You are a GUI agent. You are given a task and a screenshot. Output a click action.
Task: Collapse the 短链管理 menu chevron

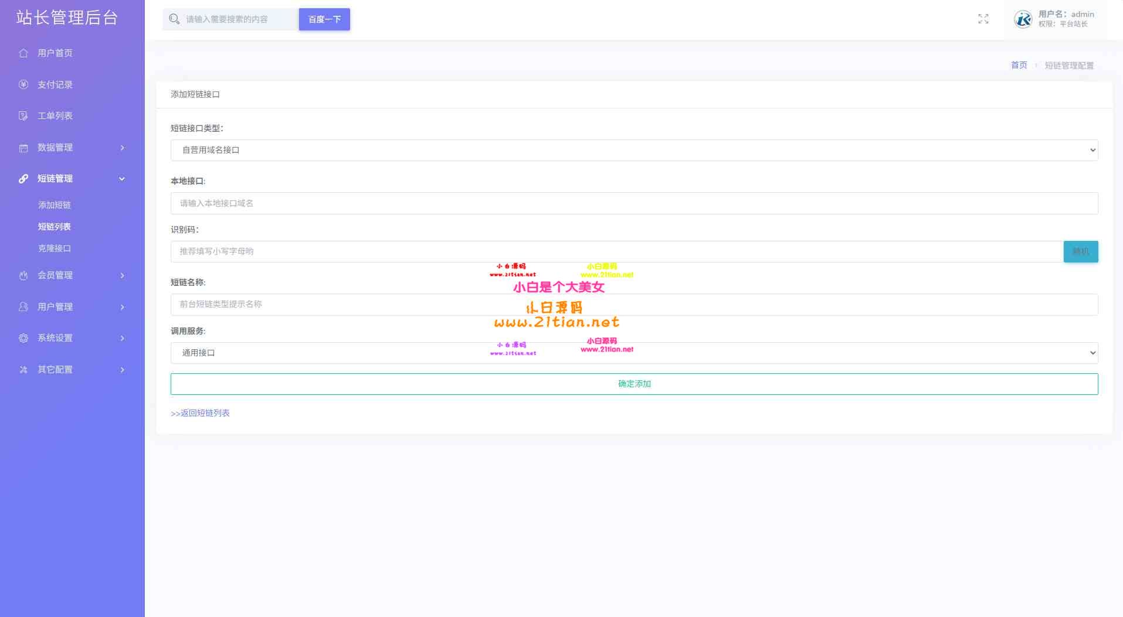point(122,179)
